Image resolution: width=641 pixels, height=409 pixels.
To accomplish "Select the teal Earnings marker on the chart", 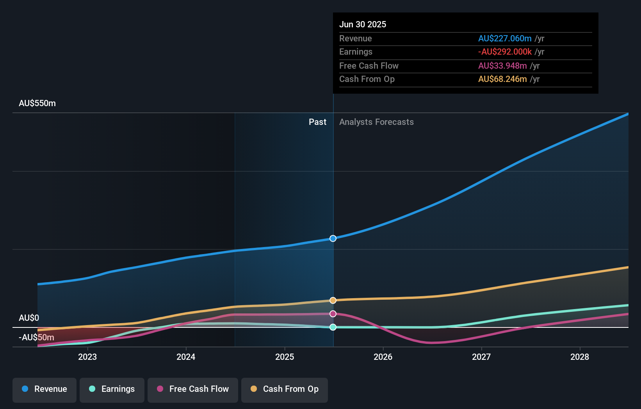I will coord(333,327).
